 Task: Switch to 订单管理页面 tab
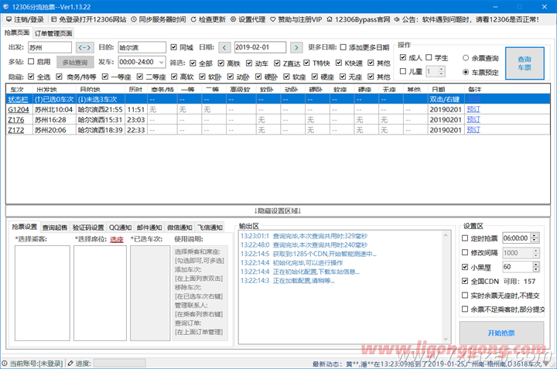click(x=53, y=33)
